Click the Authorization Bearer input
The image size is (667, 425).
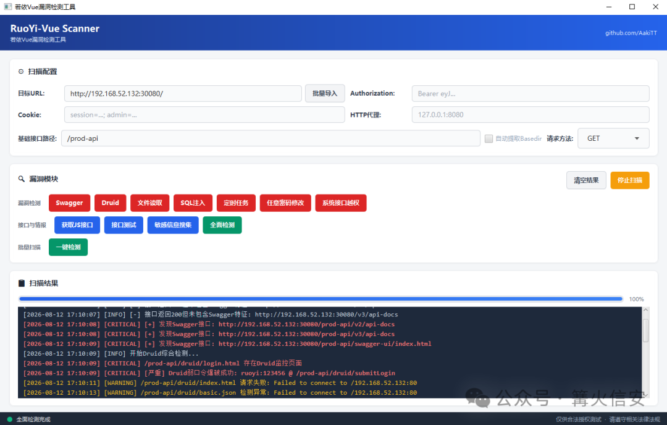coord(531,94)
